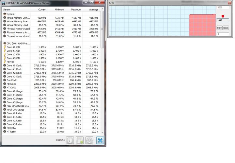Click the Fit y button in CPU graph
This screenshot has width=235, height=163.
(219, 28)
